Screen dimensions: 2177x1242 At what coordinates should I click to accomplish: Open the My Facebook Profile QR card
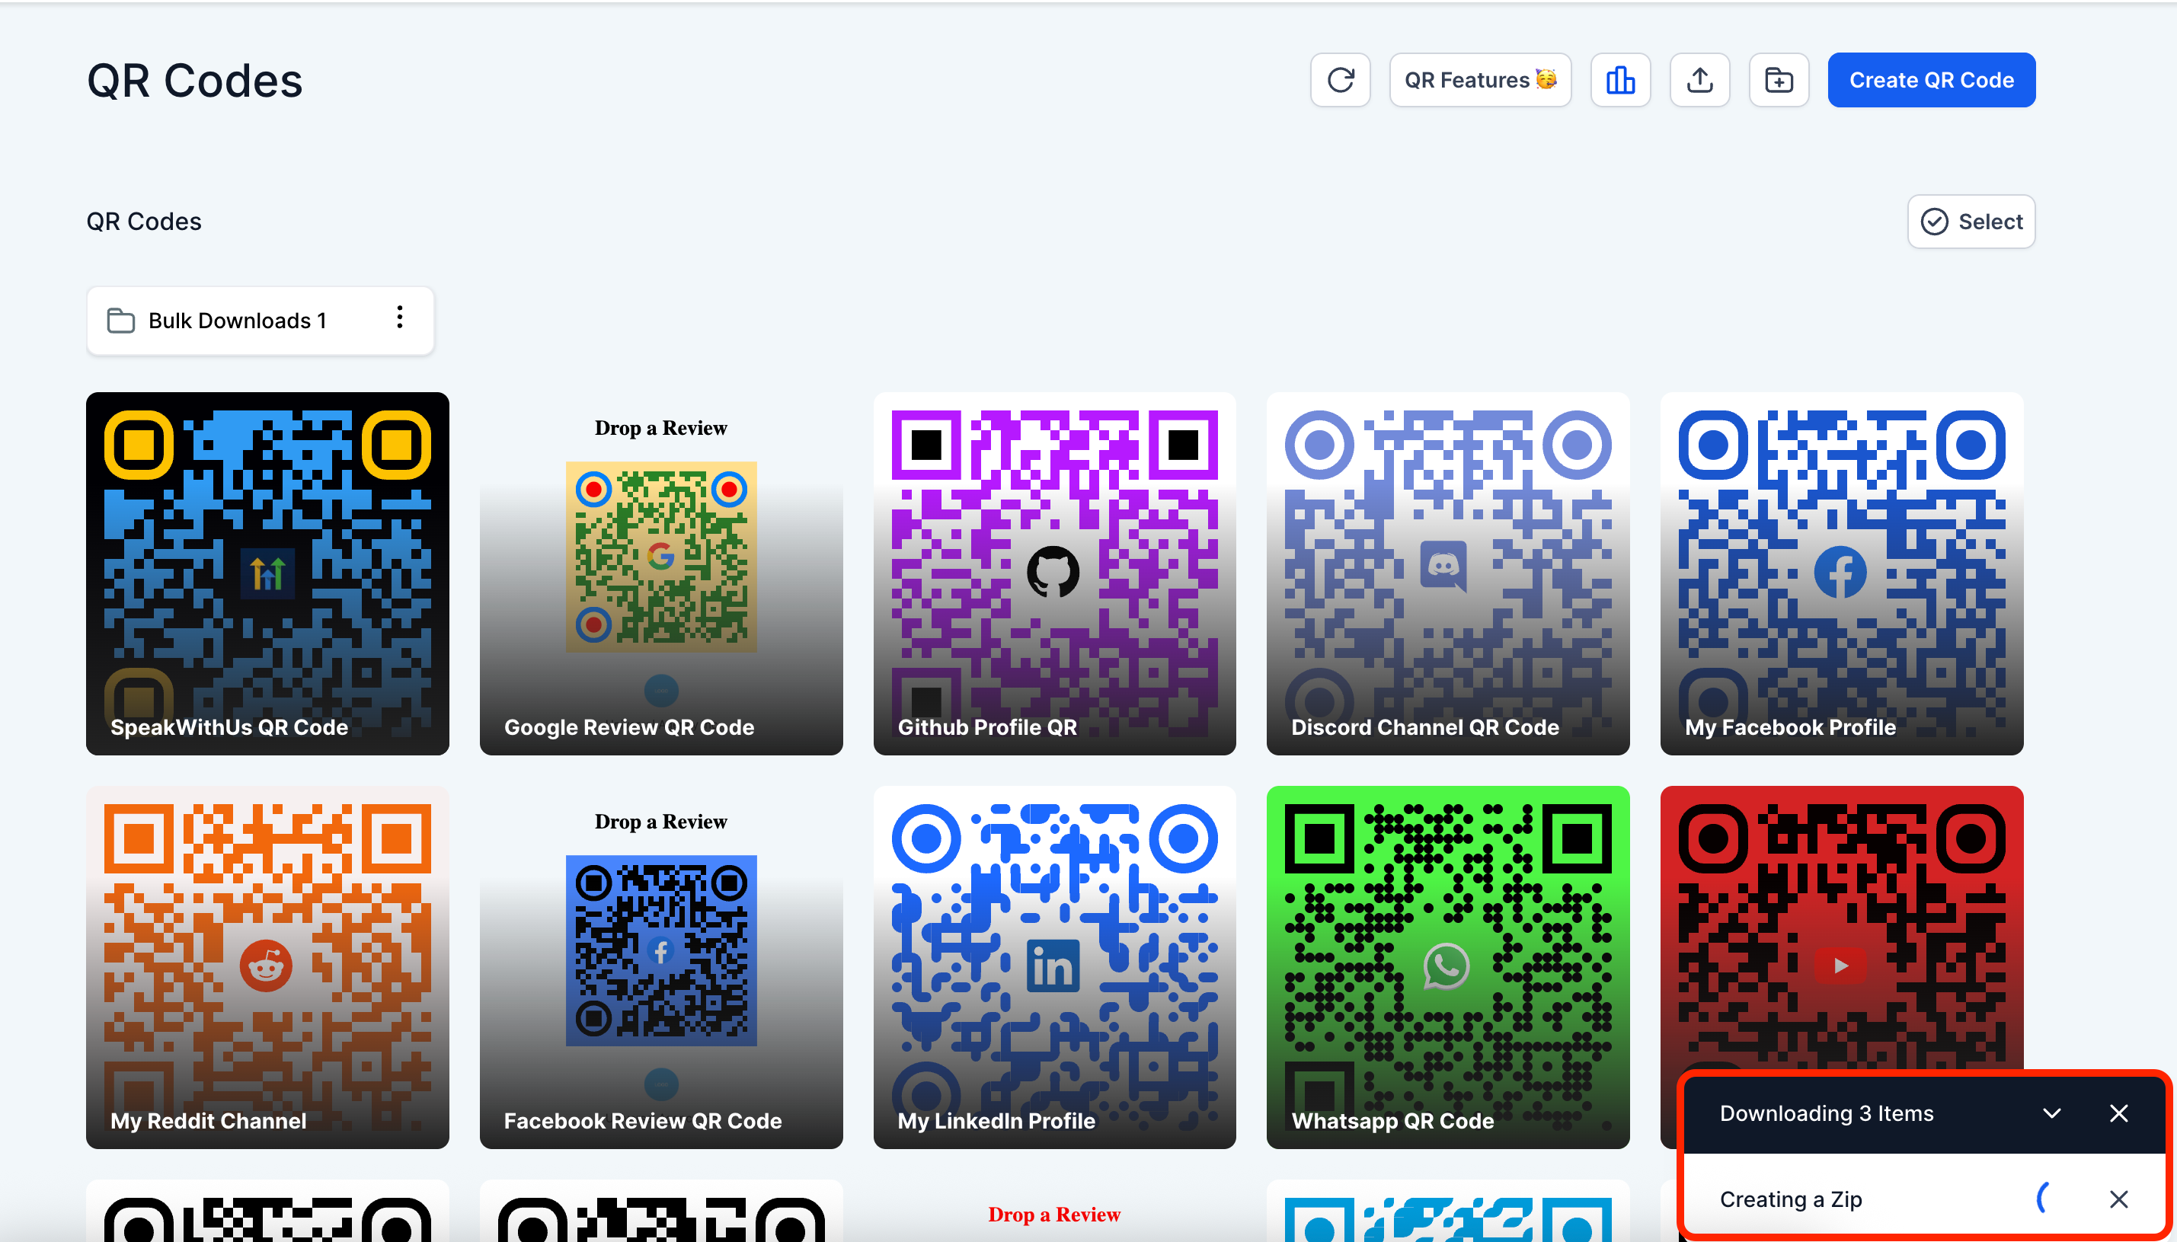[x=1842, y=573]
